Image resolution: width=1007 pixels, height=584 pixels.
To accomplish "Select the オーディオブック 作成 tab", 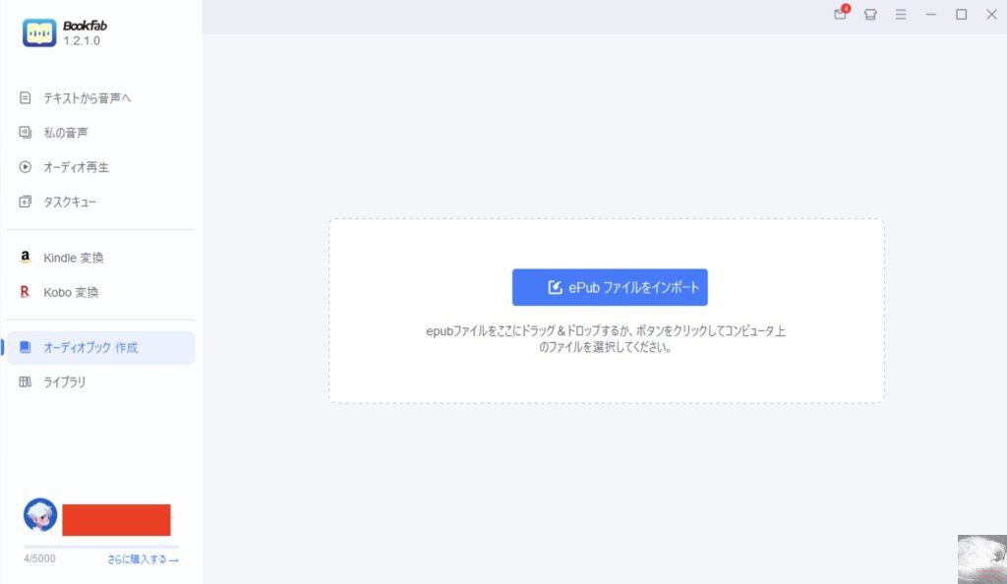I will pyautogui.click(x=90, y=348).
